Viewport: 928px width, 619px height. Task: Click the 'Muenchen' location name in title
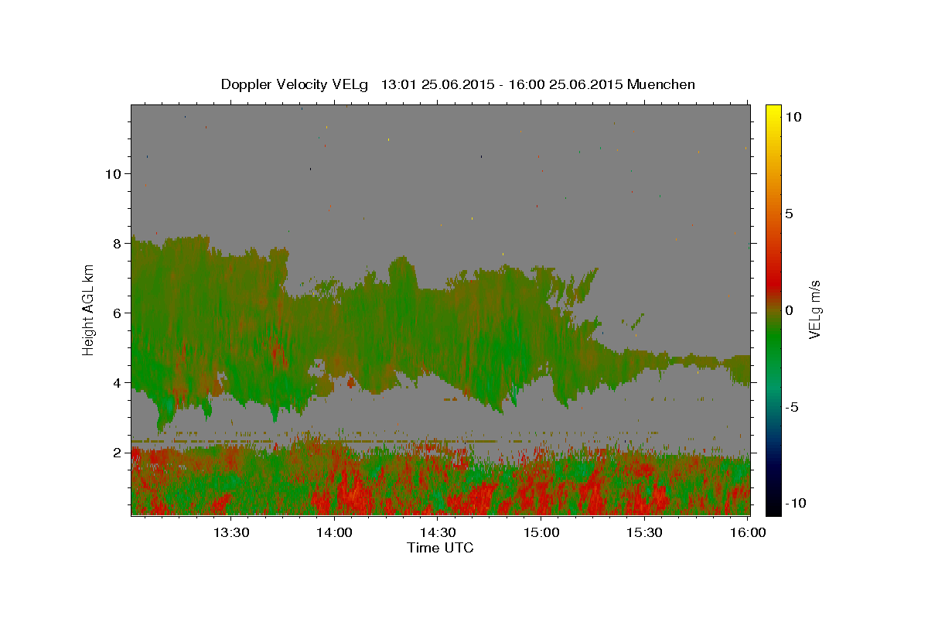(661, 84)
